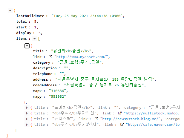
Task: Select the mapx value "310636"
Action: click(57, 91)
